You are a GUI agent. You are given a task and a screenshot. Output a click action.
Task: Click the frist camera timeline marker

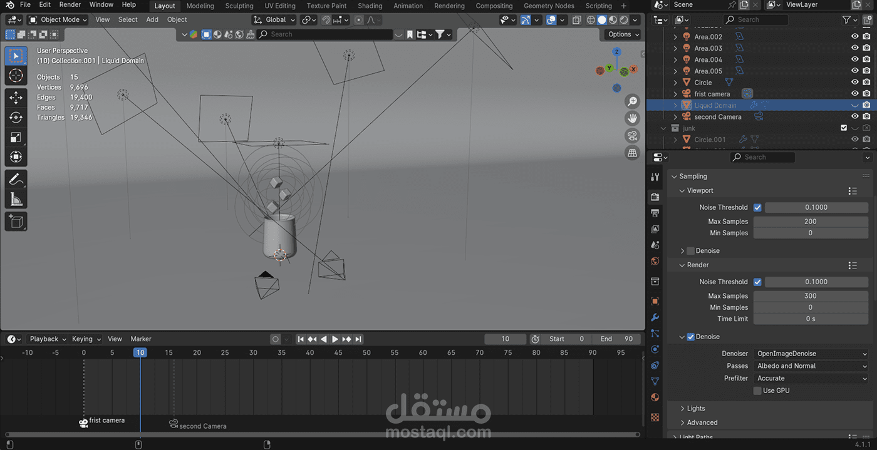84,422
